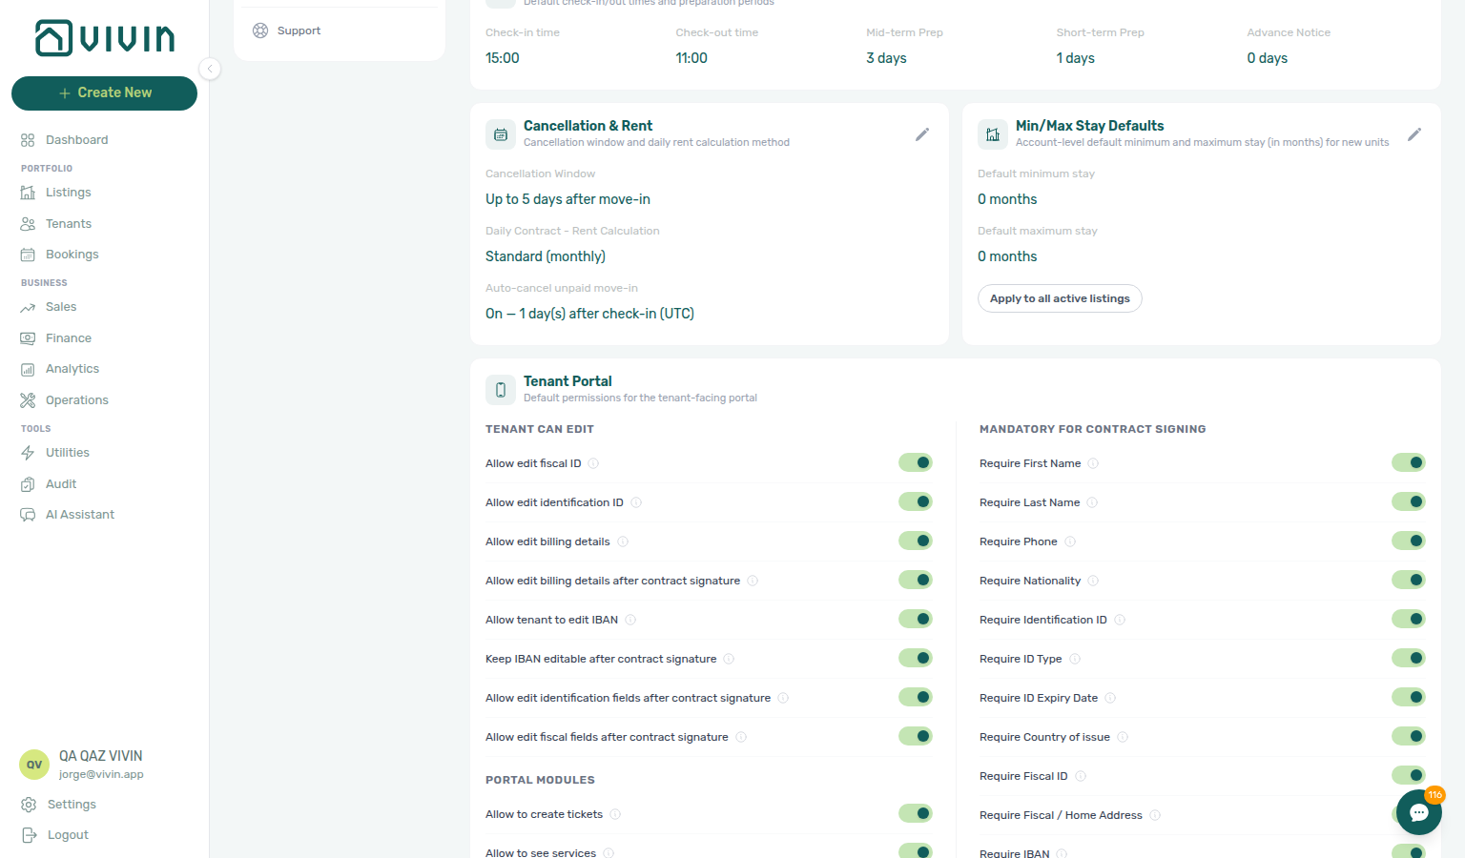The image size is (1465, 858).
Task: Click Standard (monthly) rent calculation value
Action: click(x=546, y=256)
